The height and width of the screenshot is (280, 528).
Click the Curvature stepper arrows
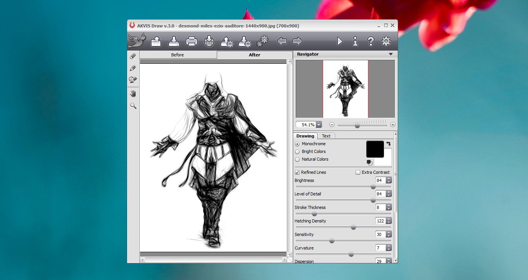coord(388,248)
